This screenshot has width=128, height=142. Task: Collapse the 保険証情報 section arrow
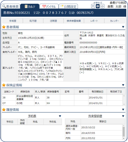123,85
